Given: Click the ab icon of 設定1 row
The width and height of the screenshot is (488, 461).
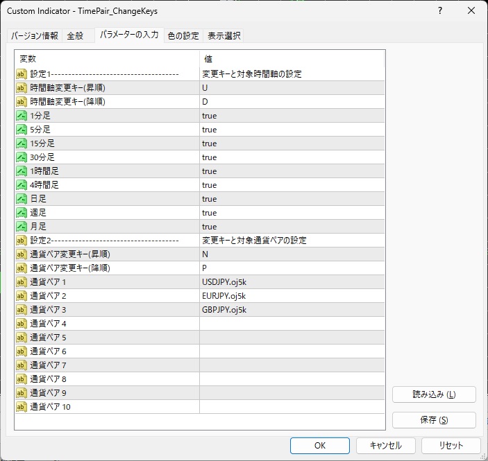Looking at the screenshot, I should click(22, 74).
